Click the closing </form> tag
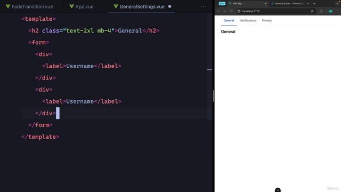The width and height of the screenshot is (341, 192). click(40, 125)
